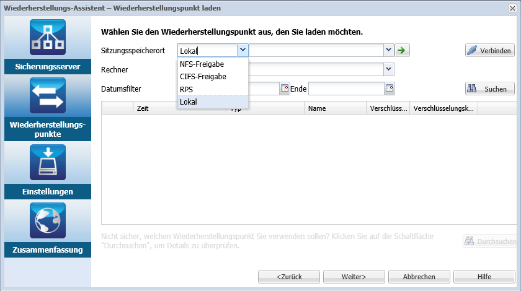Choose Lokal from the dropdown list
Image resolution: width=521 pixels, height=291 pixels.
(x=213, y=102)
